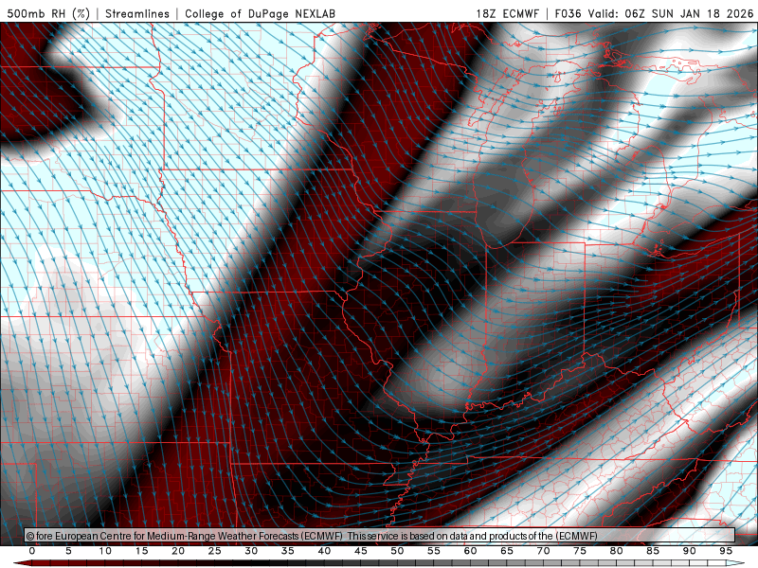Click the colorbar label '40'
The width and height of the screenshot is (758, 568).
tap(324, 551)
